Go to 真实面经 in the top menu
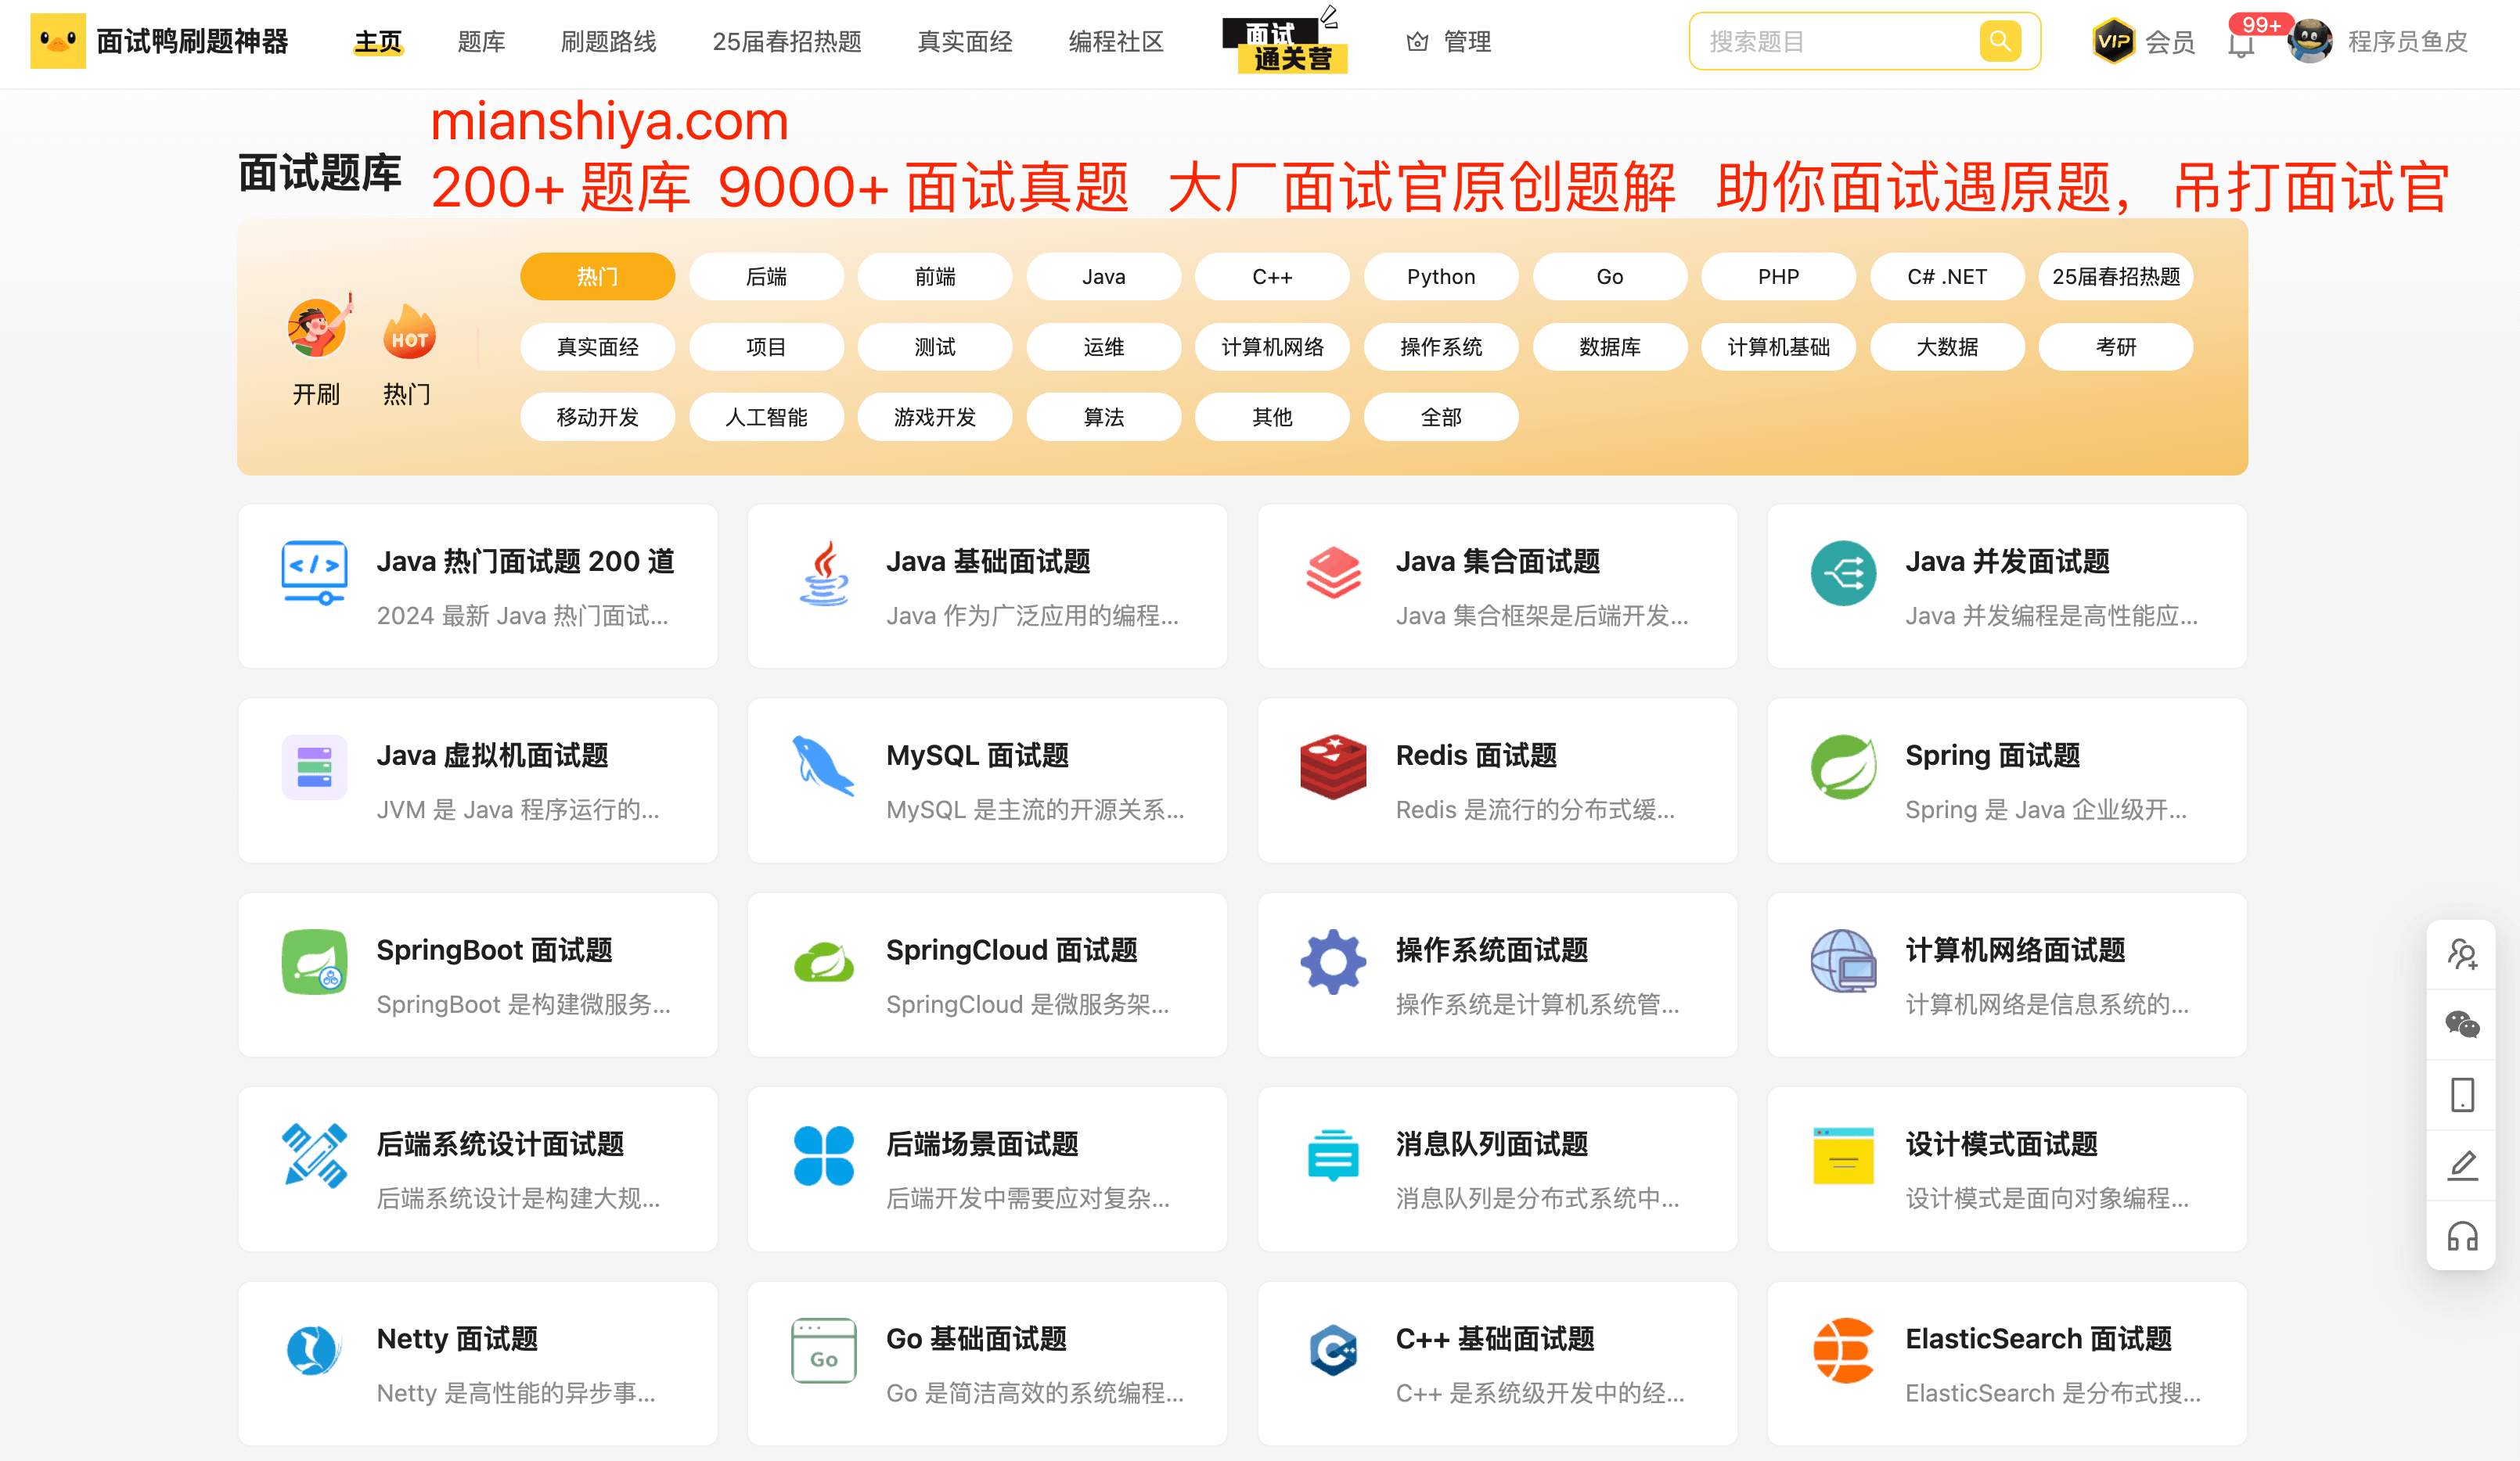The width and height of the screenshot is (2520, 1461). (964, 42)
